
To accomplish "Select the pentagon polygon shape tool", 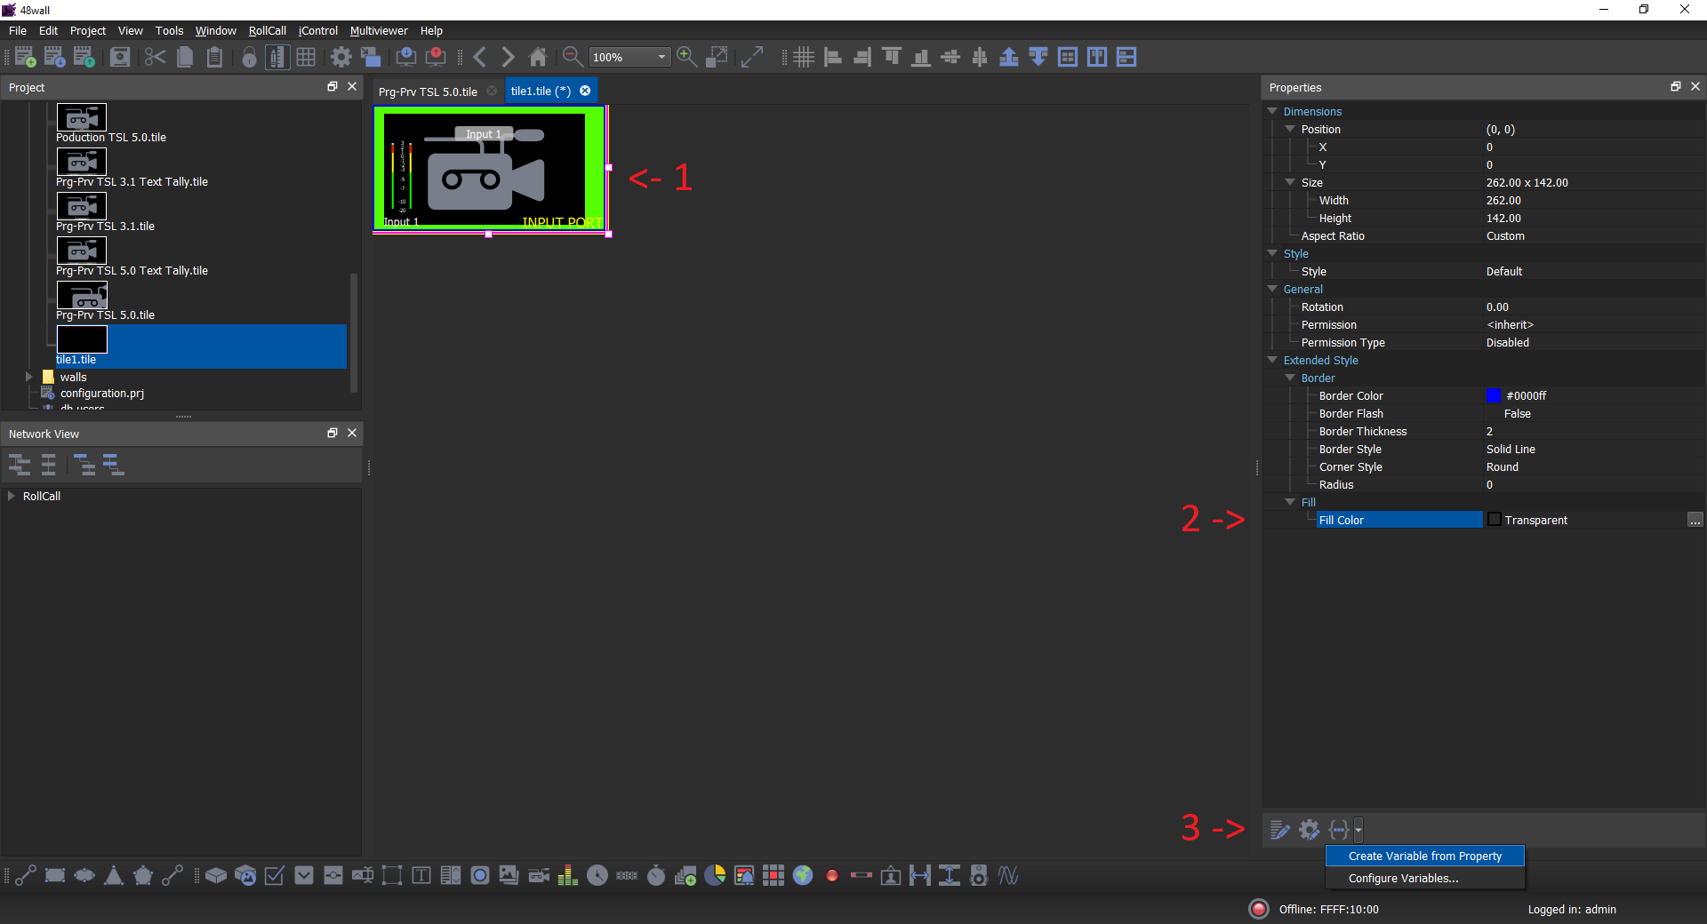I will coord(143,876).
